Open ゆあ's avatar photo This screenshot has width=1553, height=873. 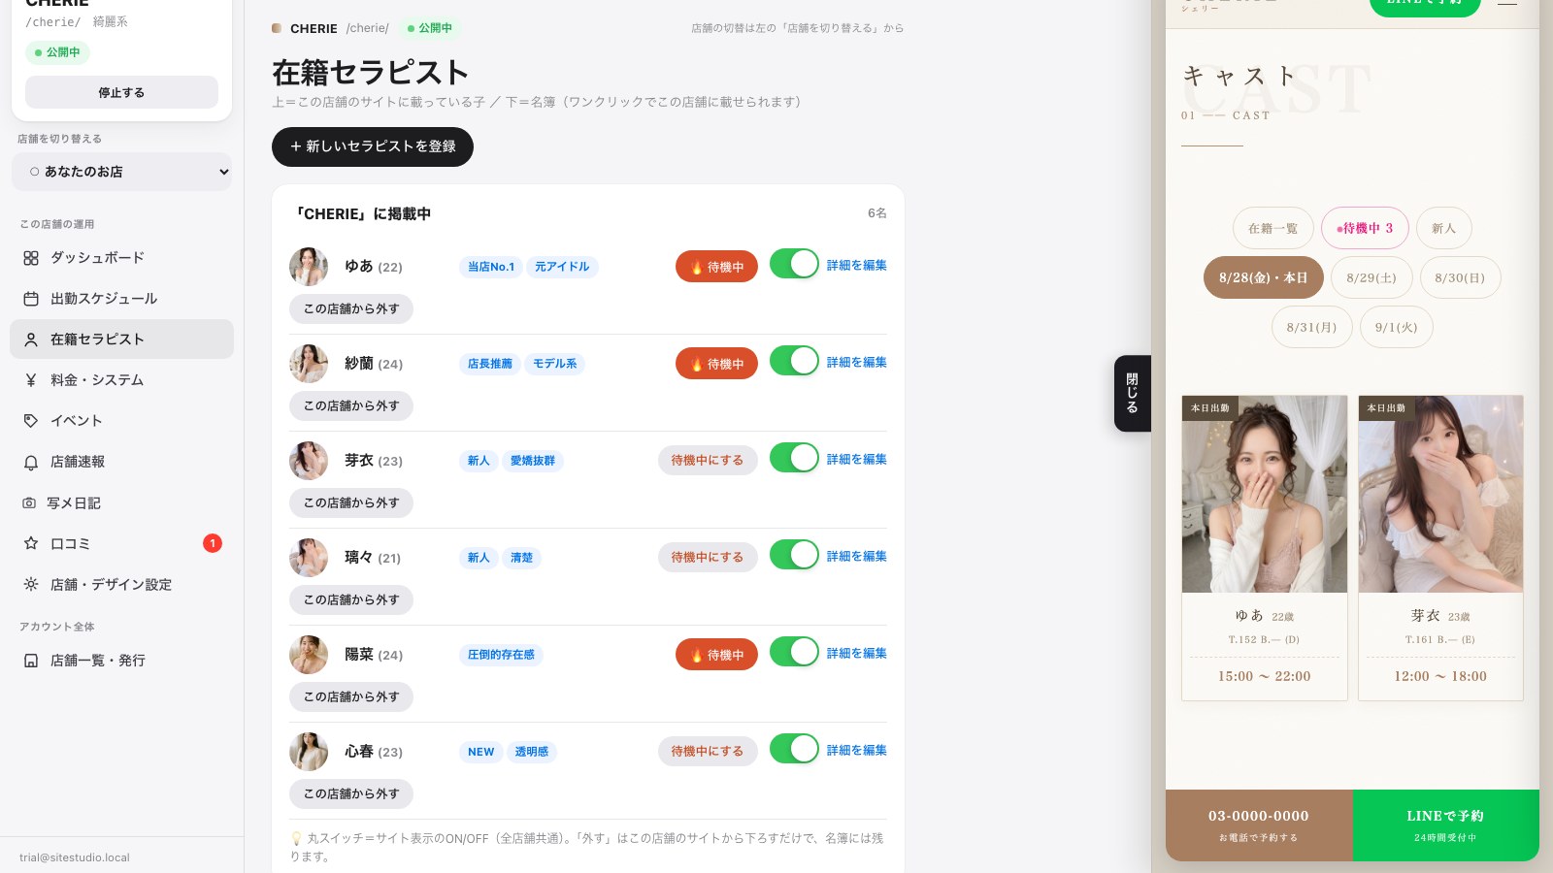[x=309, y=267]
